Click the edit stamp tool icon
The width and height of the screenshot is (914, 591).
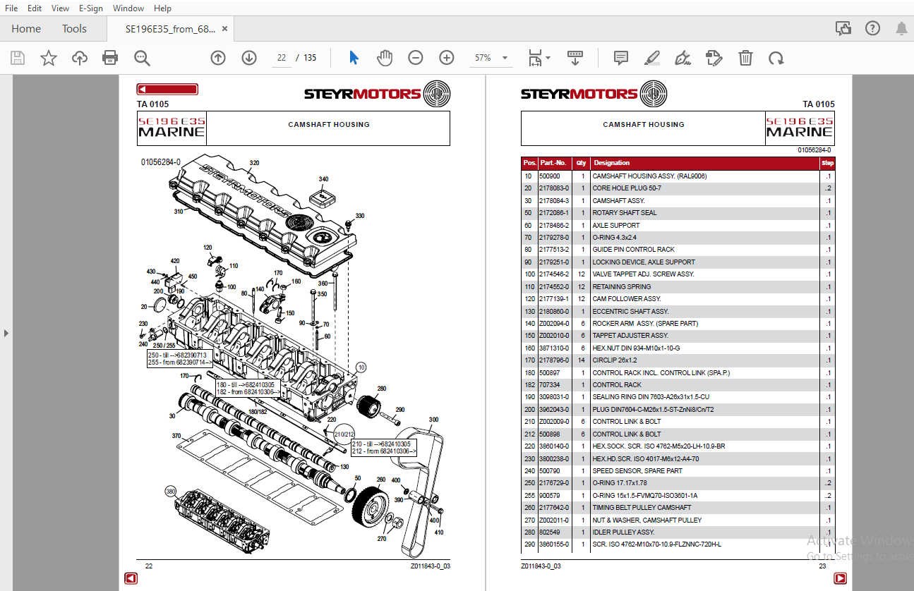point(714,58)
